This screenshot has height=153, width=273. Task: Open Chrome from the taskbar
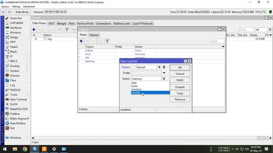pos(25,149)
